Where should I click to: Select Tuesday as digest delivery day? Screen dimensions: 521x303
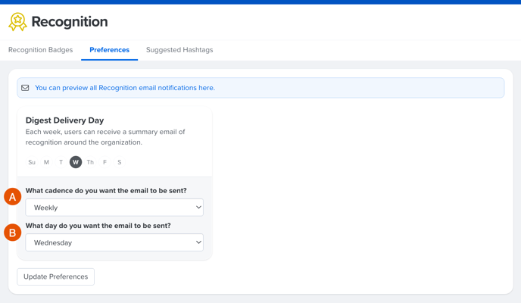61,162
